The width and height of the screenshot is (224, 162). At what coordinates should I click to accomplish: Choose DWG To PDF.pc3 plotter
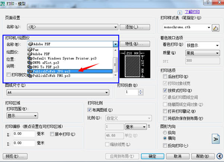(70, 67)
